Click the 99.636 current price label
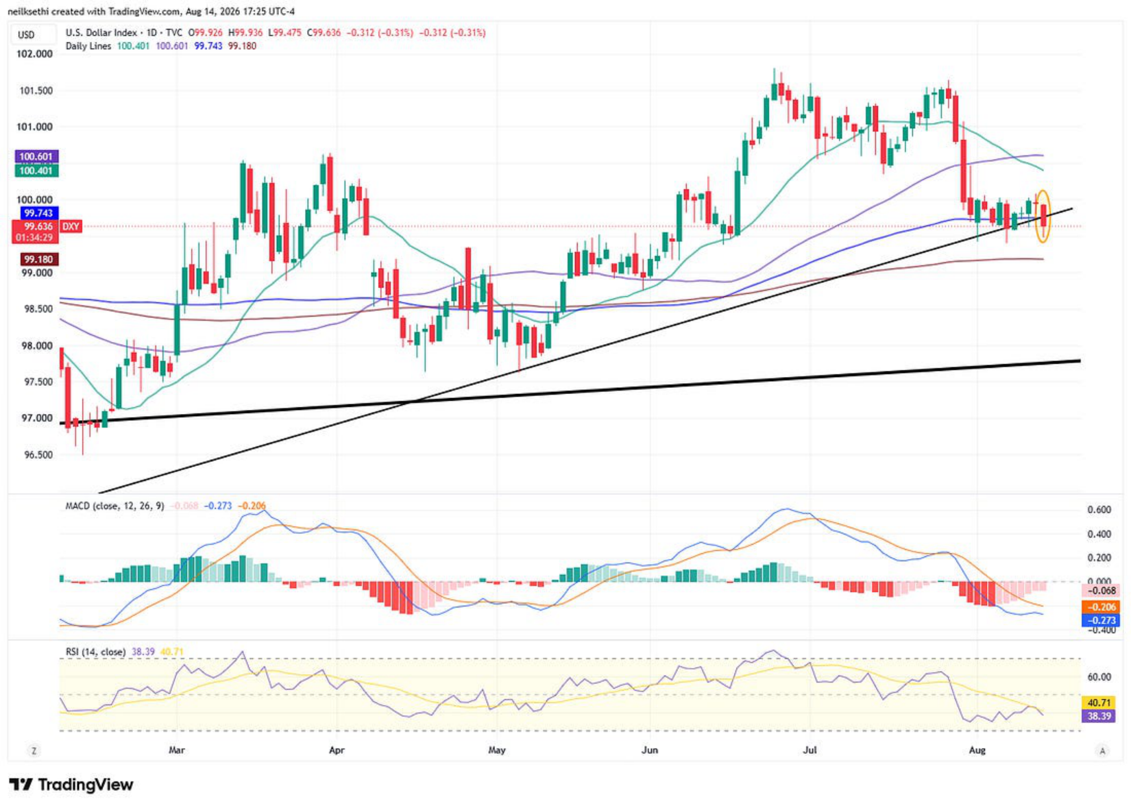This screenshot has width=1131, height=808. tap(38, 226)
